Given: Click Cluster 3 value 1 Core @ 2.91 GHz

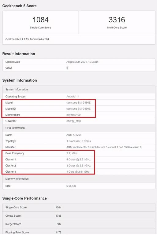Looking at the screenshot, I should pos(78,172).
